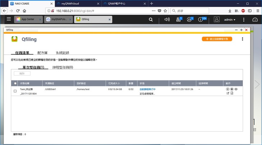Click the 自動歸檔執行中 status link
This screenshot has height=145, width=262.
tap(147, 89)
